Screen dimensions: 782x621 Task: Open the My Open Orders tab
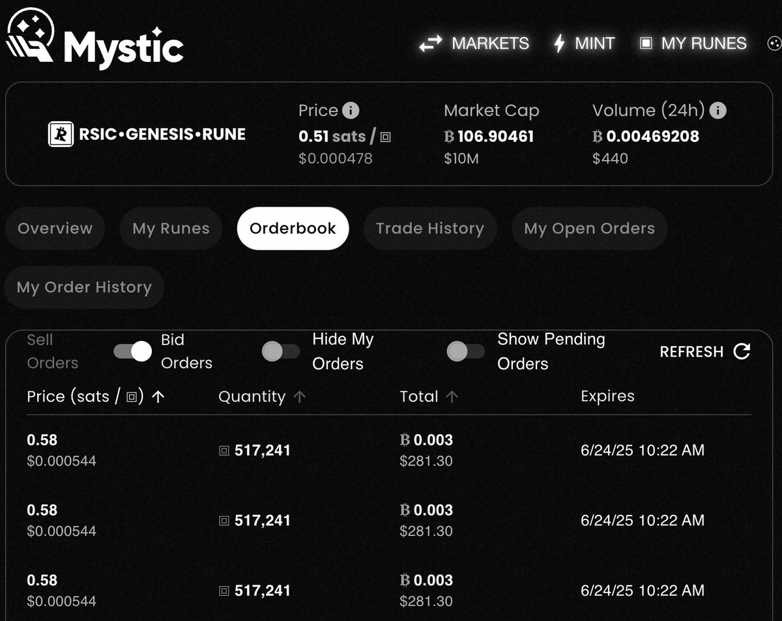[589, 228]
